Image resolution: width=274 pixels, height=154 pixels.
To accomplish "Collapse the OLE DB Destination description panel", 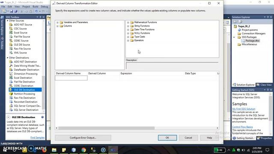I will click(x=8, y=117).
